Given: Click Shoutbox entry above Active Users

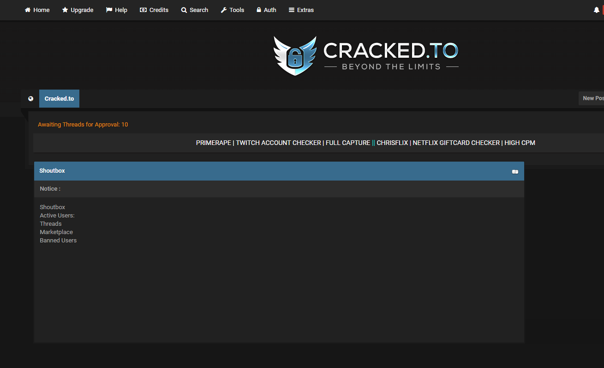Looking at the screenshot, I should coord(53,207).
